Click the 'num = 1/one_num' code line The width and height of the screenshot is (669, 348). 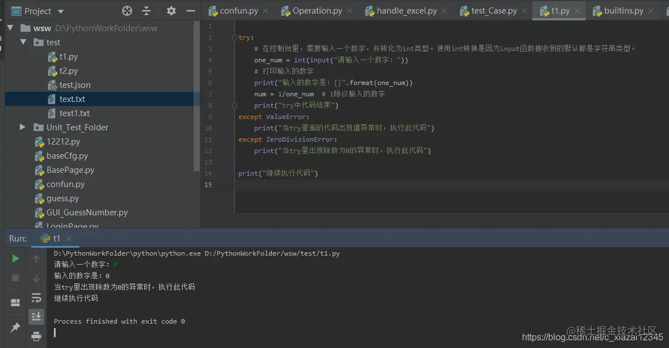(x=284, y=94)
